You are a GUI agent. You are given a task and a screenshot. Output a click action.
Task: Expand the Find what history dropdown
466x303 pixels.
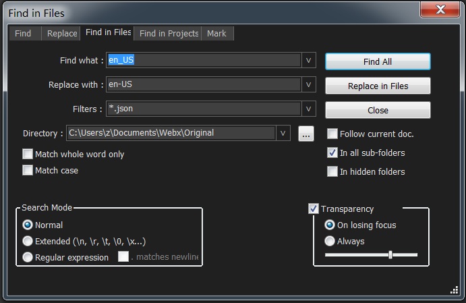[x=309, y=61]
